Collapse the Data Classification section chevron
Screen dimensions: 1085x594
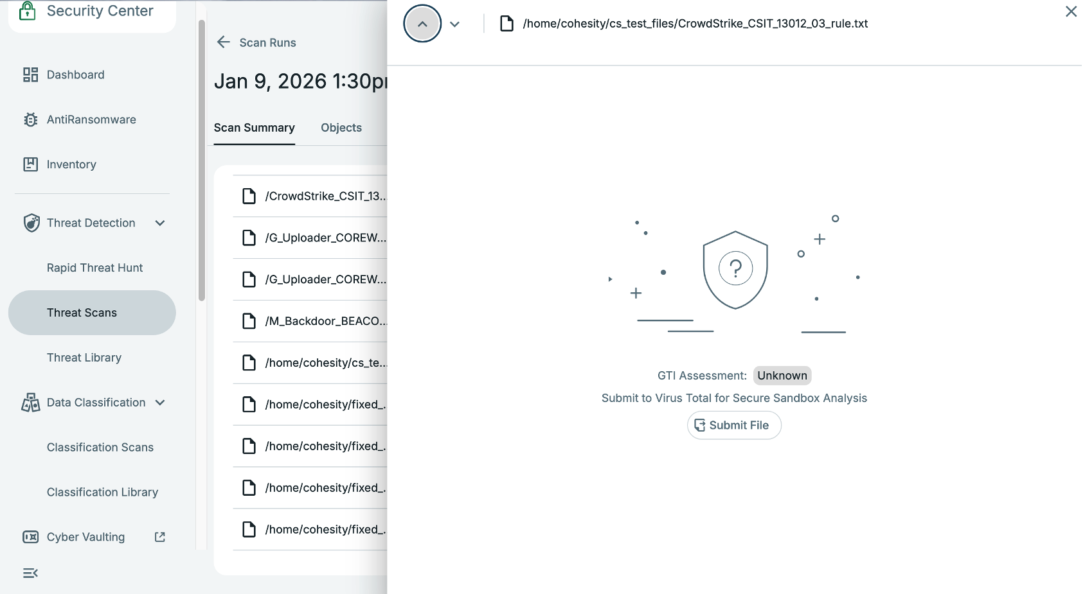tap(160, 403)
